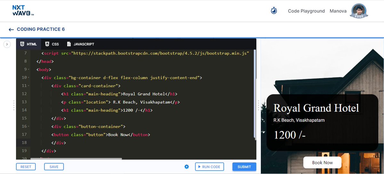Switch to the HTML tab
Screen dimensions: 384x174
[x=28, y=44]
